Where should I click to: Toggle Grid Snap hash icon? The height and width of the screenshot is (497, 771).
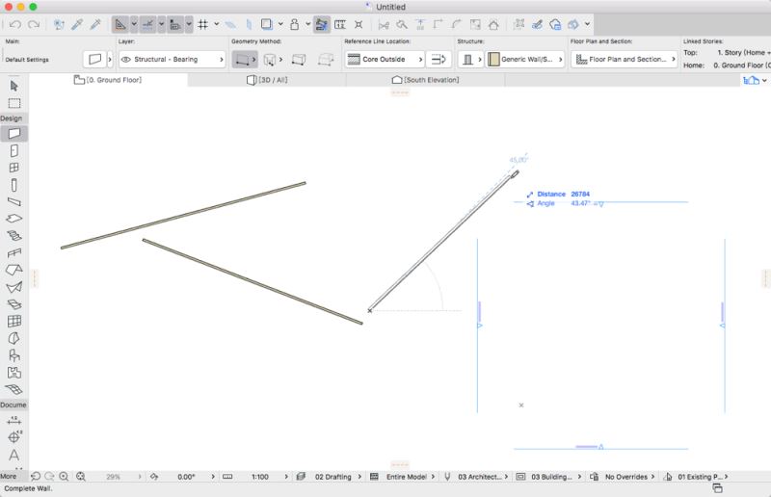click(x=202, y=24)
